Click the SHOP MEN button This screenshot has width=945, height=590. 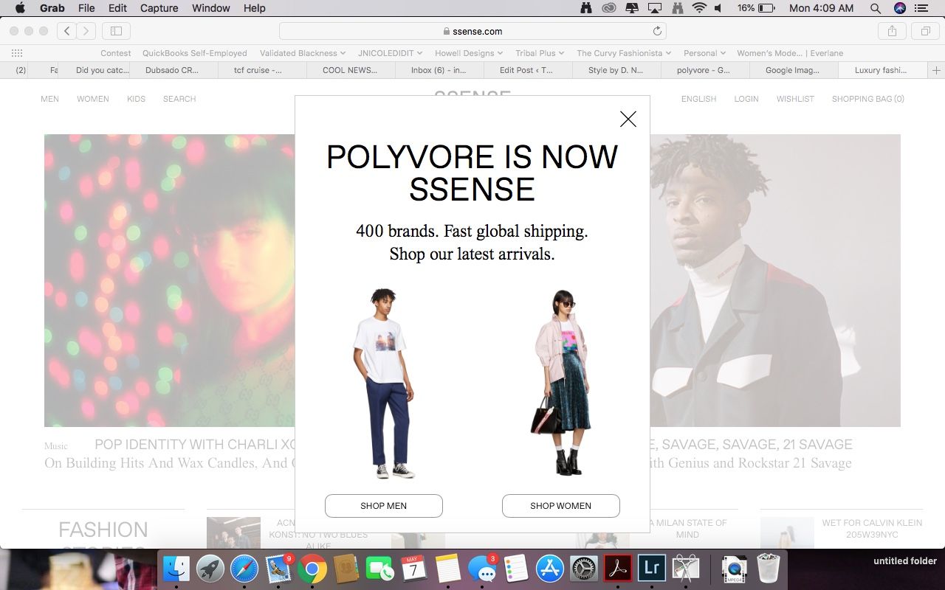[x=384, y=506]
